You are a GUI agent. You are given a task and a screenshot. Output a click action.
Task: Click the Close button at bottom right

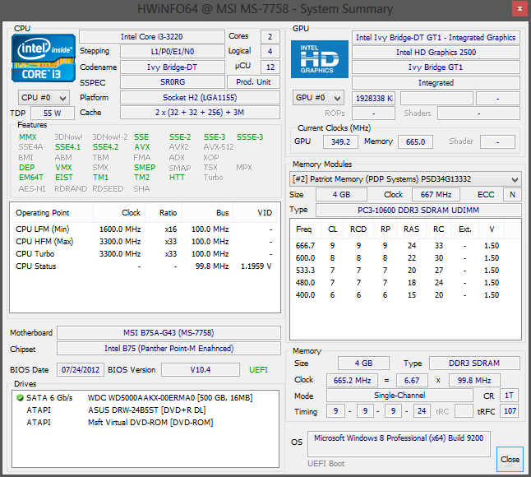(510, 459)
